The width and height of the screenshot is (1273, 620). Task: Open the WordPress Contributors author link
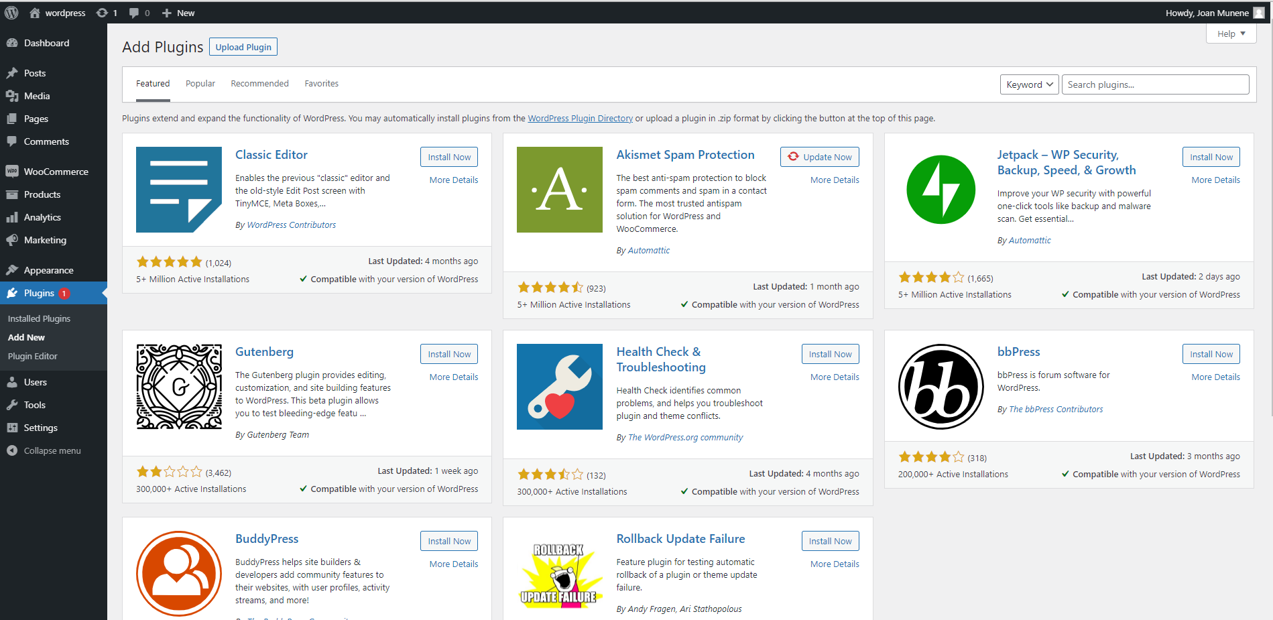[292, 225]
